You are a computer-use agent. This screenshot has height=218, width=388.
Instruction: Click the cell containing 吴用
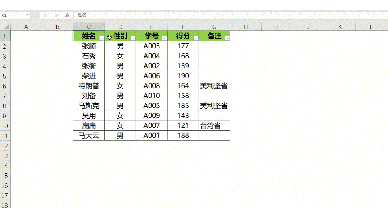click(89, 116)
